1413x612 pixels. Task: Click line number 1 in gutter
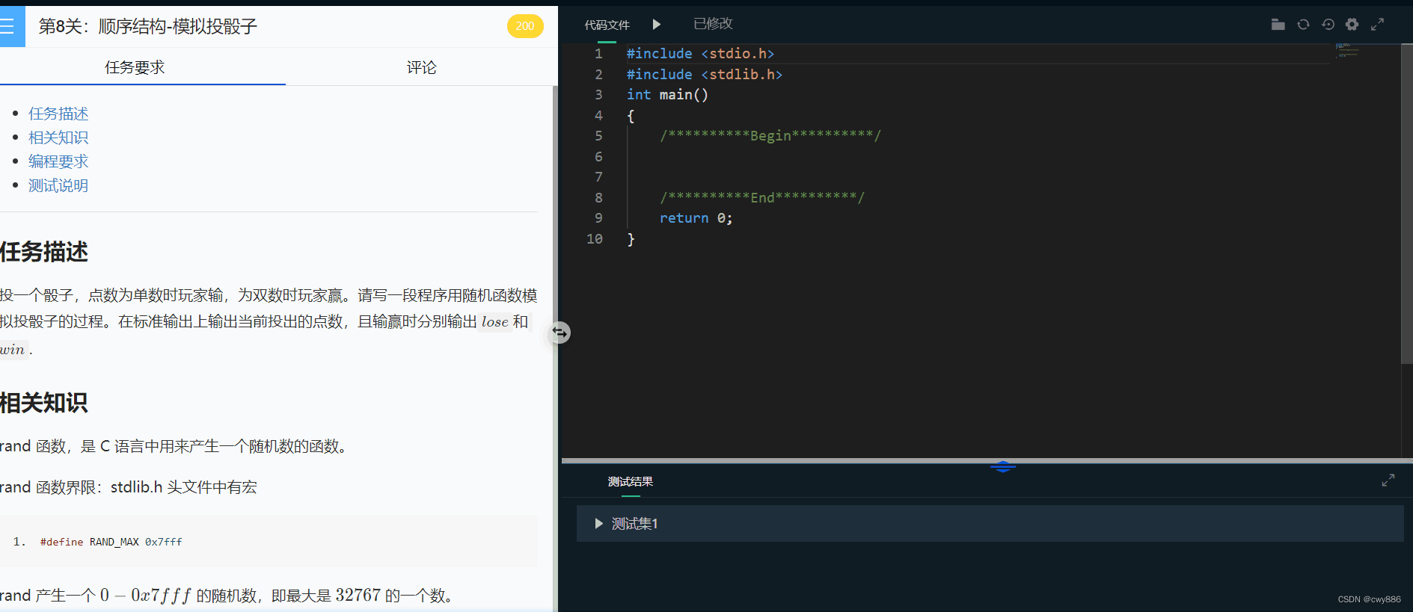598,54
